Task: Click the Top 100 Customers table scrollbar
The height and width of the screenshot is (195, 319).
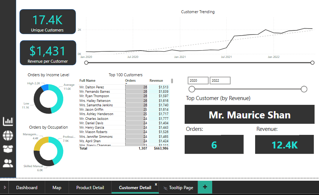Action: [x=172, y=81]
